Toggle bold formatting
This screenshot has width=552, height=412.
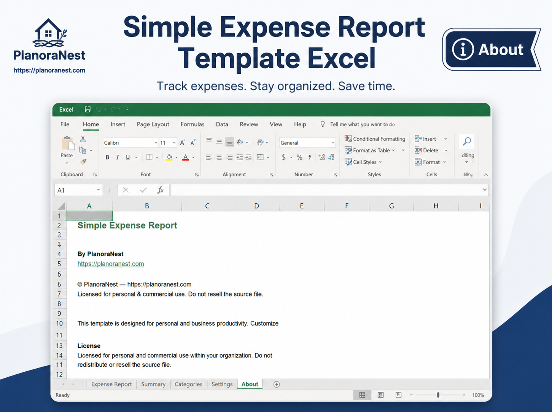click(107, 157)
